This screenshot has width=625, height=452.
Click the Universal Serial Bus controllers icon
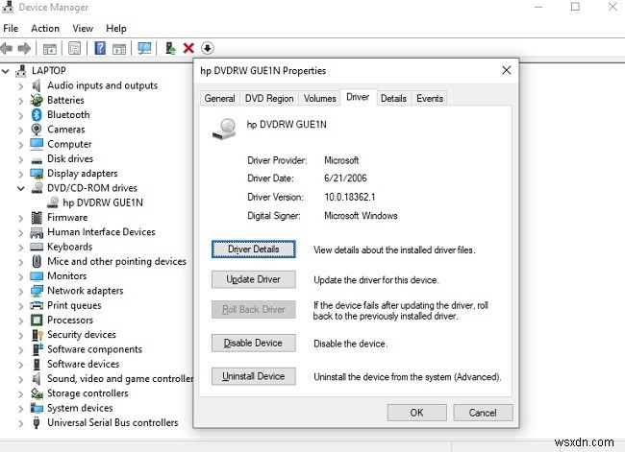coord(37,422)
